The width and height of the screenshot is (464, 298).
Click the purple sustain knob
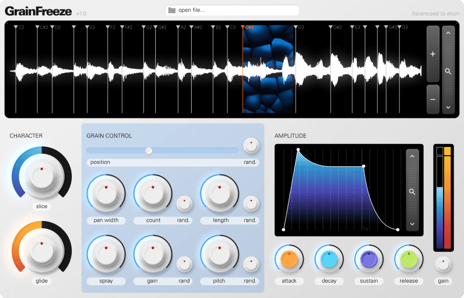pyautogui.click(x=369, y=260)
